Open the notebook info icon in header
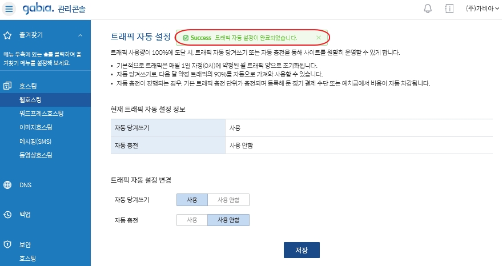Screen dimensions: 502x266 pos(449,9)
